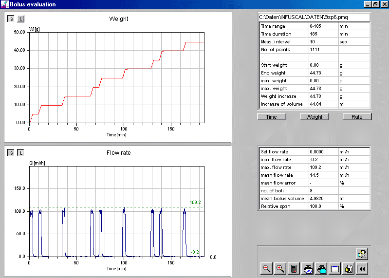Screen dimensions: 389x278
Task: Toggle the L button on Weight chart
Action: click(x=20, y=19)
